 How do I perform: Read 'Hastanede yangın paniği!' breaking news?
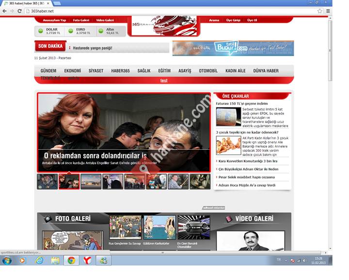(x=92, y=48)
